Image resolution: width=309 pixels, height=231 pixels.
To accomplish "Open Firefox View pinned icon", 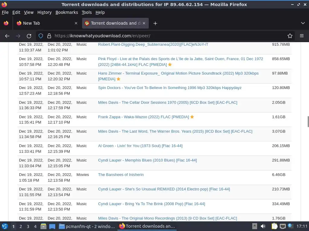I will click(6, 23).
